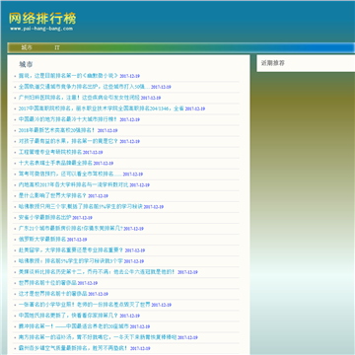The width and height of the screenshot is (355, 355).
Task: Open 小学最新排名出炉 article
Action: point(44,217)
